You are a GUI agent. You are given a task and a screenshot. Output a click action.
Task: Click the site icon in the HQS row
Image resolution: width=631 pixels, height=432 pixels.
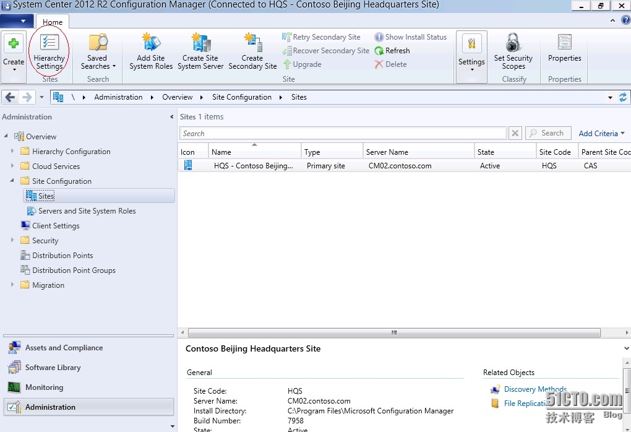(188, 165)
